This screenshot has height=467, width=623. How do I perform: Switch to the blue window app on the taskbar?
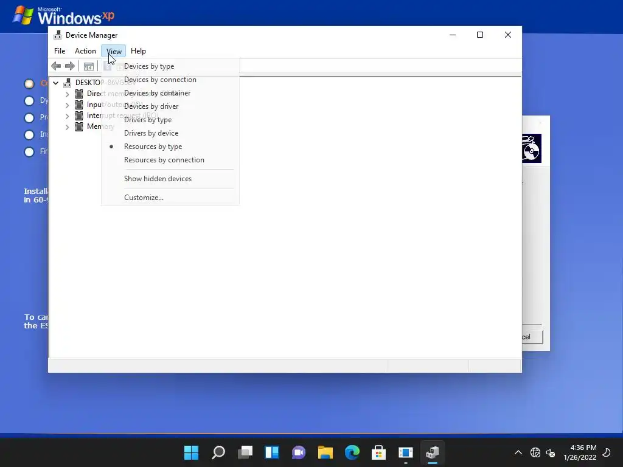pyautogui.click(x=406, y=452)
